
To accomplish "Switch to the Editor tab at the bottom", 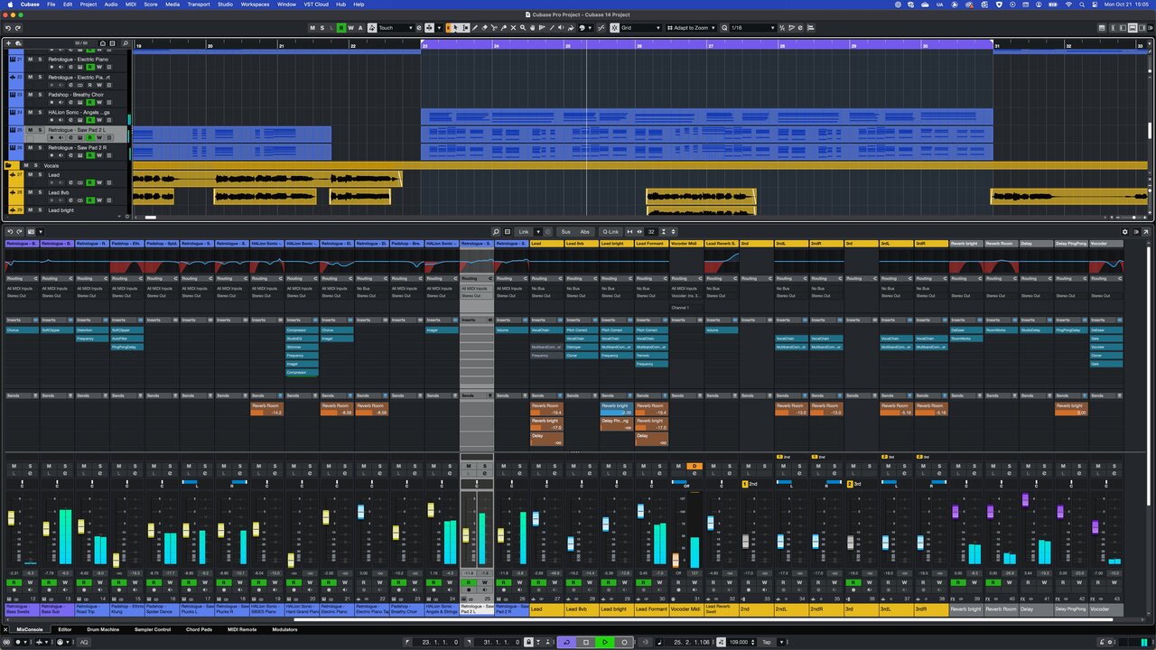I will coord(63,629).
